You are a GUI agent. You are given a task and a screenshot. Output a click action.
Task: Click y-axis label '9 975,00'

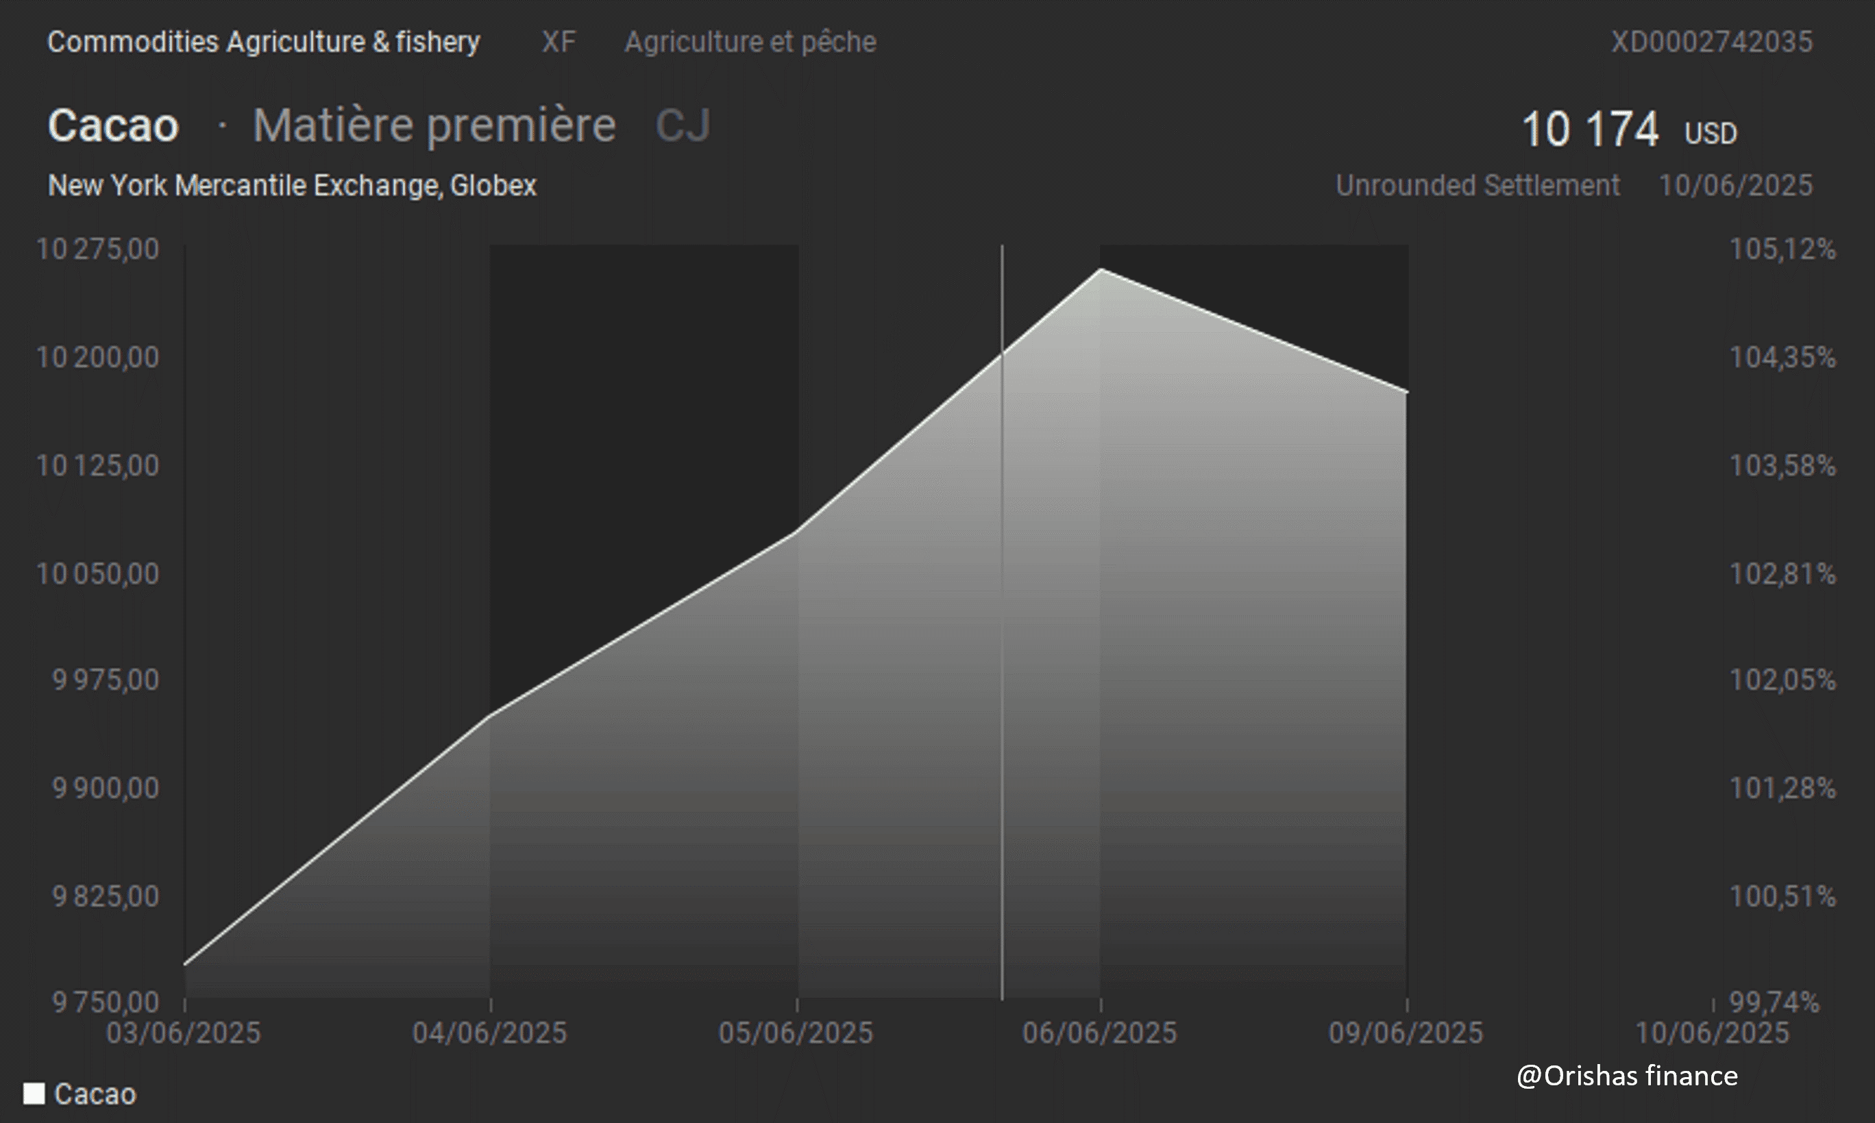(105, 680)
